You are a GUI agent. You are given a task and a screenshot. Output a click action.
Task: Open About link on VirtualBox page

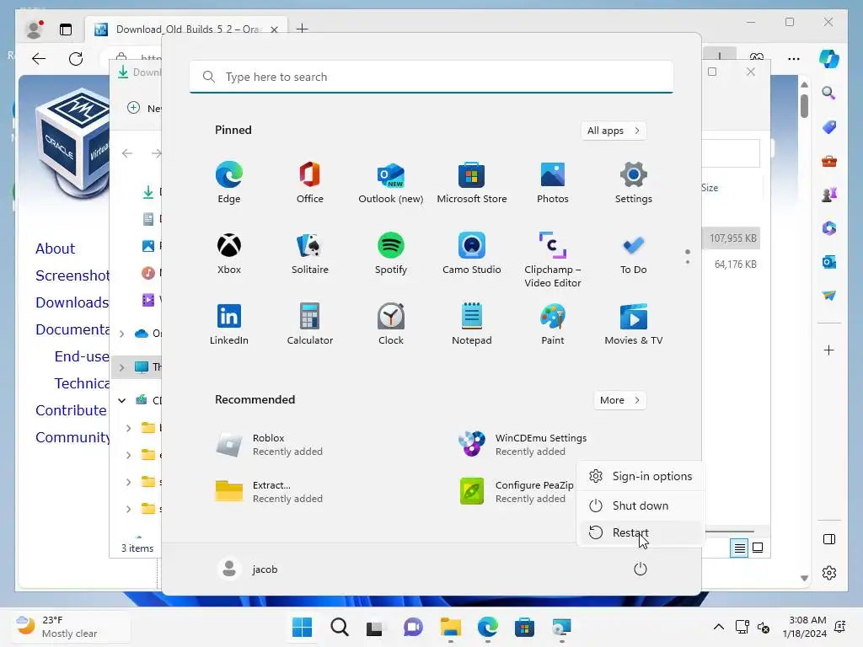click(55, 249)
